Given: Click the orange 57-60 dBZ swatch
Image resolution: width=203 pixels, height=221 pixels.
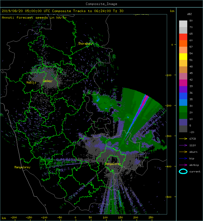Looking at the screenshot, I should pyautogui.click(x=183, y=43).
